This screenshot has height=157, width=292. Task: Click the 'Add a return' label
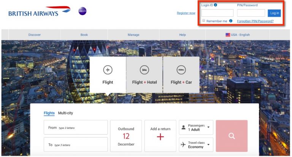[x=160, y=129]
